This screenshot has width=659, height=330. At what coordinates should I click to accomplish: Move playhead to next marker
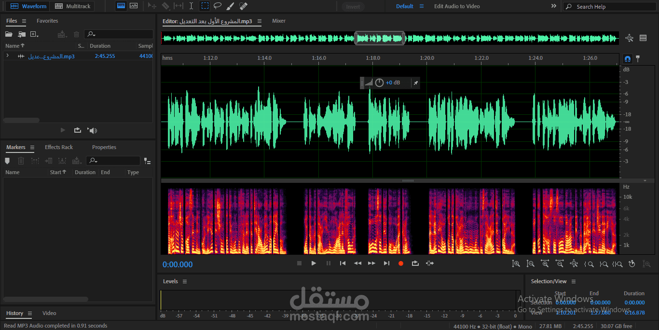point(386,263)
